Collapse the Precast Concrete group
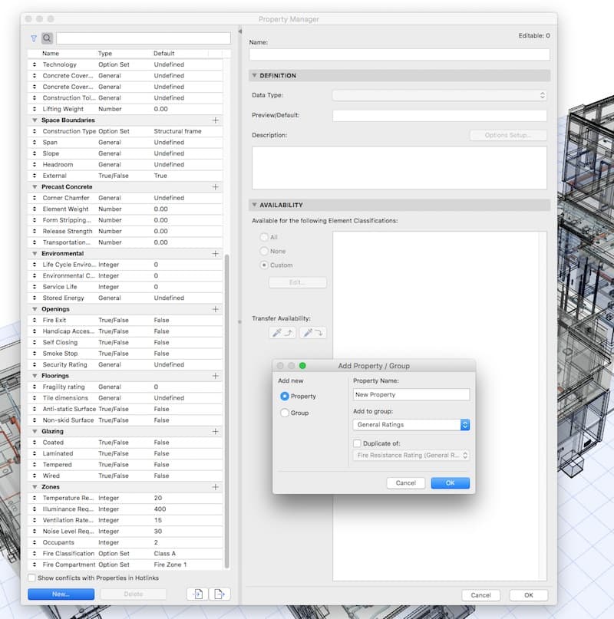 point(35,186)
